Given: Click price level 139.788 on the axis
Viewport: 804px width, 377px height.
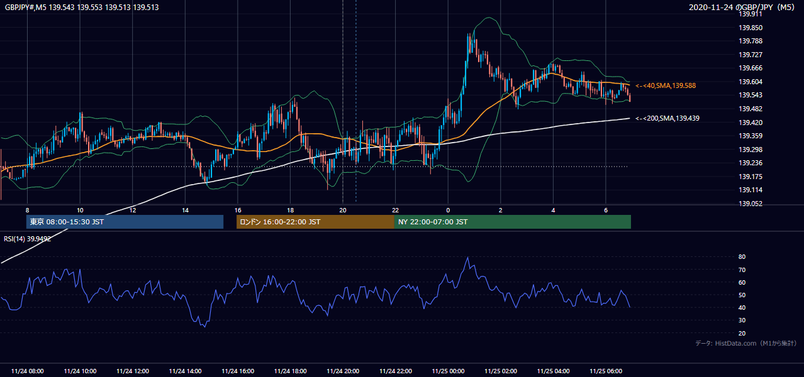Looking at the screenshot, I should (751, 41).
